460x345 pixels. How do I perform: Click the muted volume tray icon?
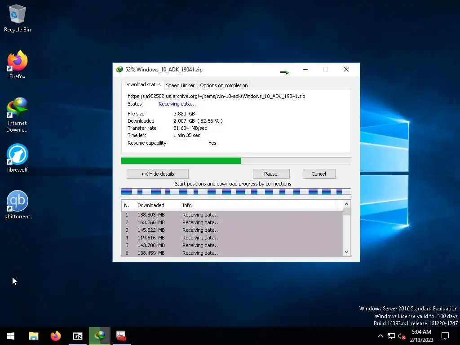[x=402, y=336]
